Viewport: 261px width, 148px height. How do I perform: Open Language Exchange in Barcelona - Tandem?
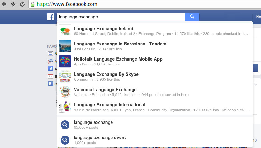(155, 46)
